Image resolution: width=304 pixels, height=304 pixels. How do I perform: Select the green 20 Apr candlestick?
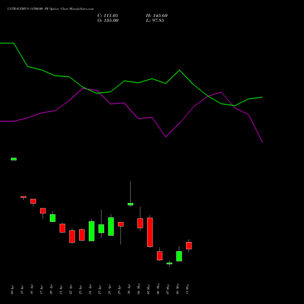(53, 218)
